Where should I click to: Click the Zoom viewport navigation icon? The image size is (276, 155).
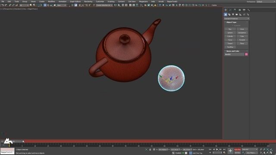coord(261,149)
